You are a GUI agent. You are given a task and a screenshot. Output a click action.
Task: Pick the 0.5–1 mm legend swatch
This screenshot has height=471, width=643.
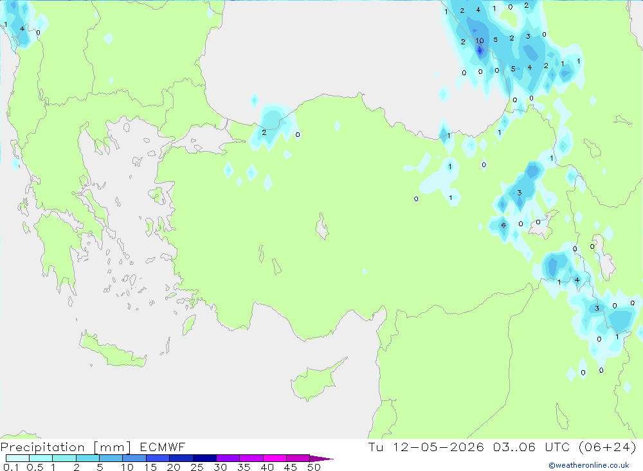[x=41, y=458]
